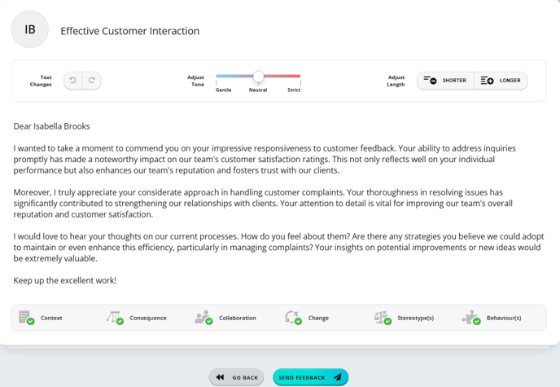This screenshot has height=387, width=560.
Task: Click the Neutral tone label
Action: pos(258,90)
